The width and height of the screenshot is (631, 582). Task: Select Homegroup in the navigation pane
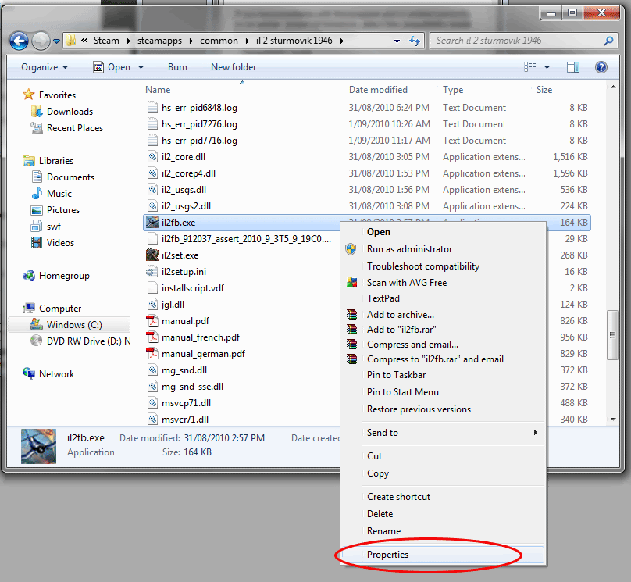[64, 276]
